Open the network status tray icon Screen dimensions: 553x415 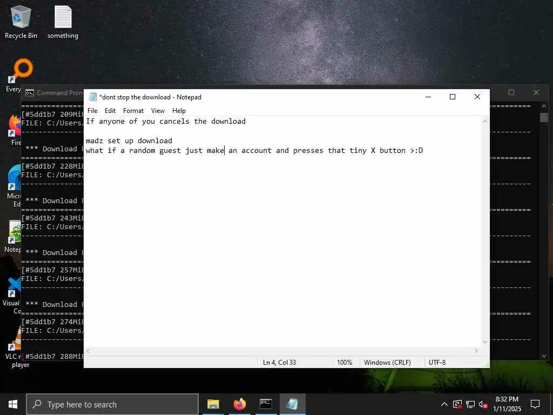[x=470, y=404]
